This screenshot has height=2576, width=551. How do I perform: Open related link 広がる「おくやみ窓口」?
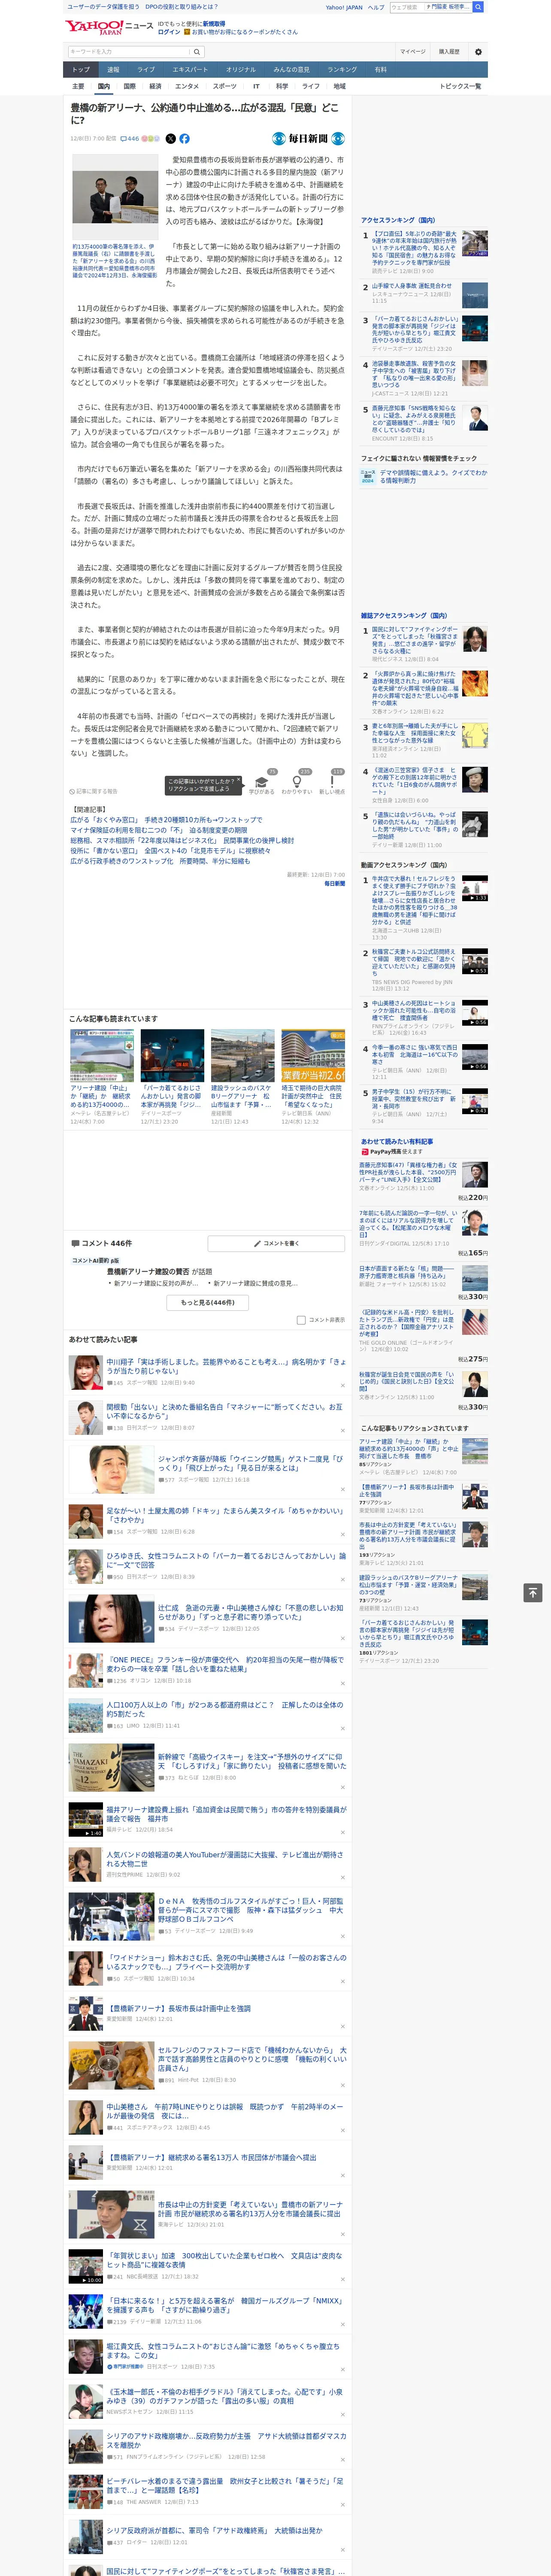click(x=166, y=820)
